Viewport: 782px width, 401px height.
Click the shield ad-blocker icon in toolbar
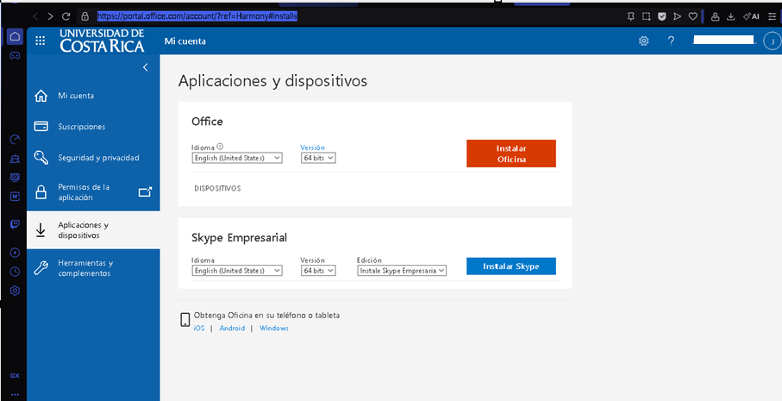(x=662, y=16)
